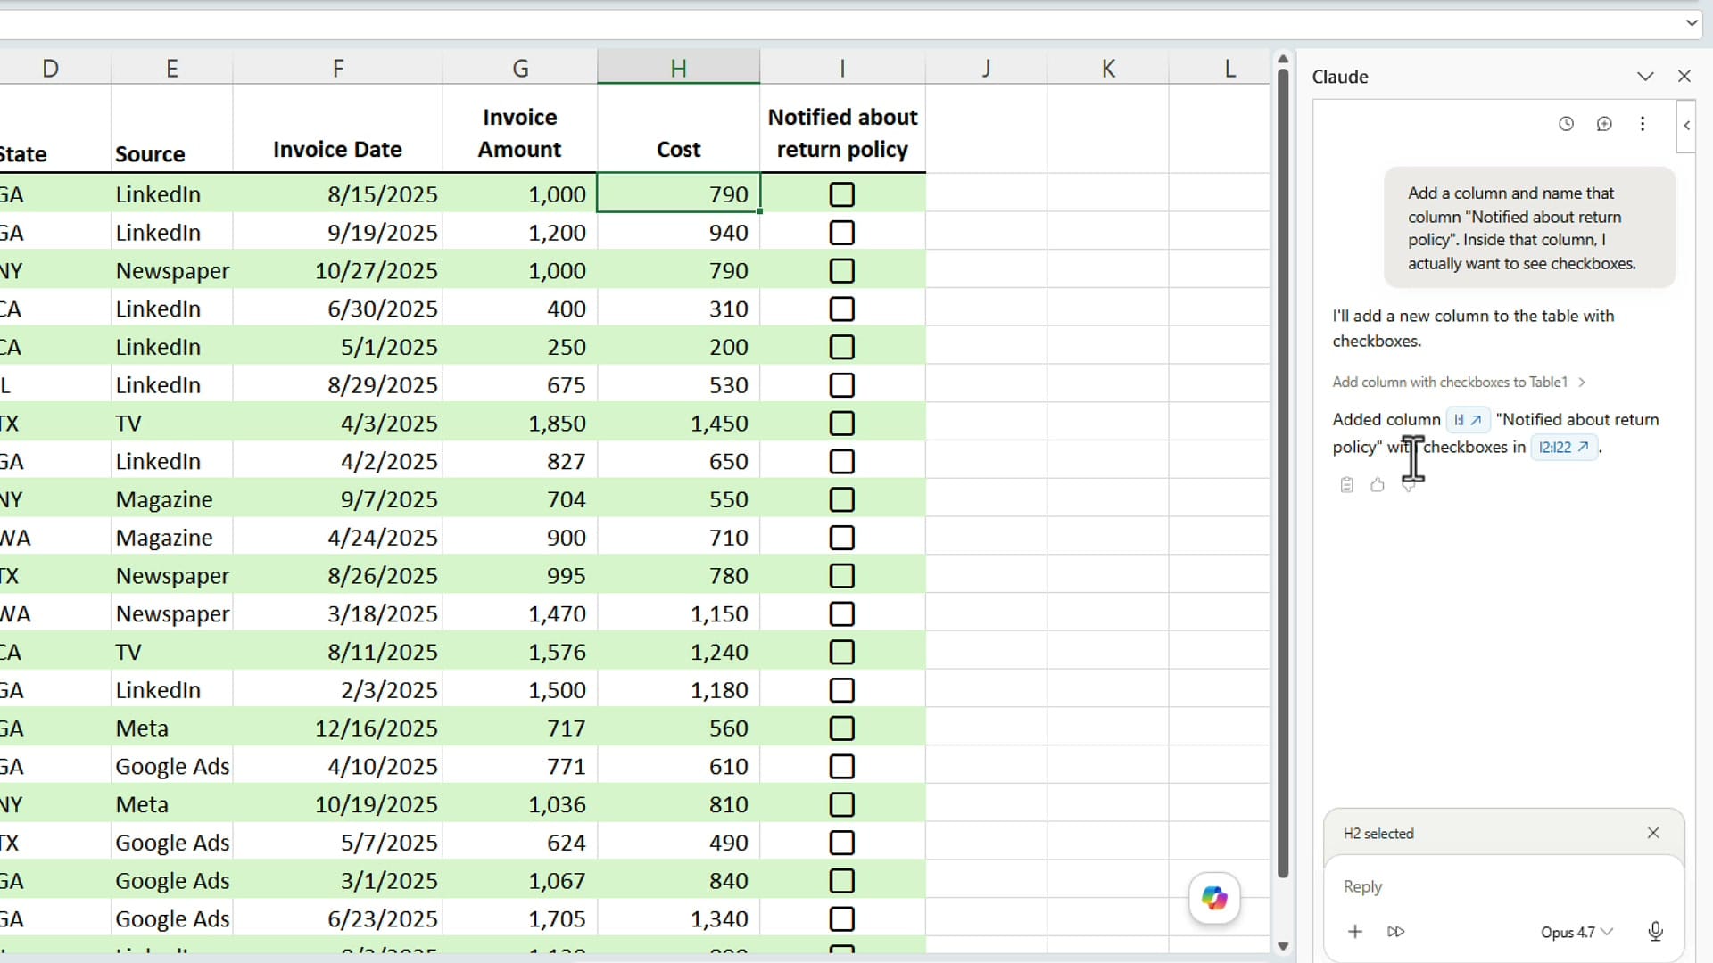Expand the formula bar chevron

[1692, 23]
